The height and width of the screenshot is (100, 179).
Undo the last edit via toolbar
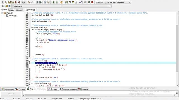29,2
